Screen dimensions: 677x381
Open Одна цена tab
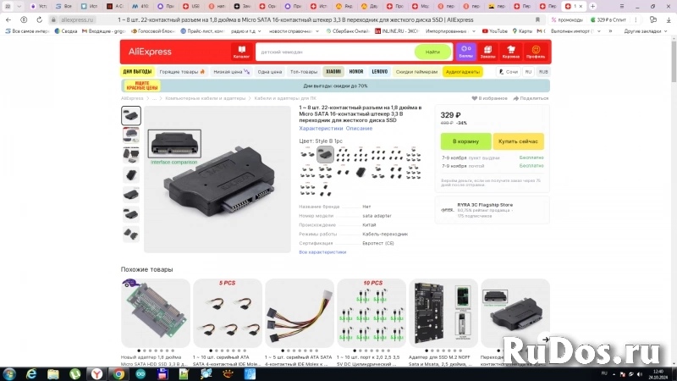point(270,72)
